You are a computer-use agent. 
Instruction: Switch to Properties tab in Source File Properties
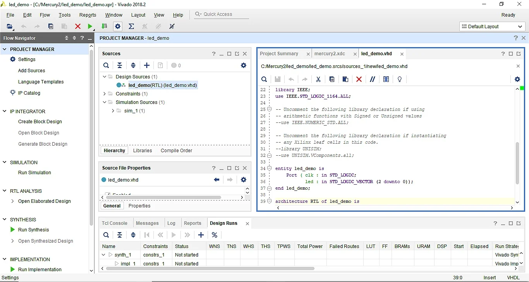(x=139, y=206)
